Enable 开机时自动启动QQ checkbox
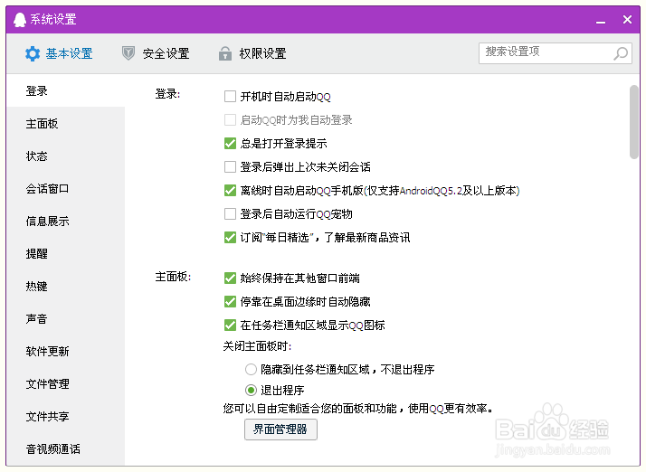 click(x=230, y=97)
